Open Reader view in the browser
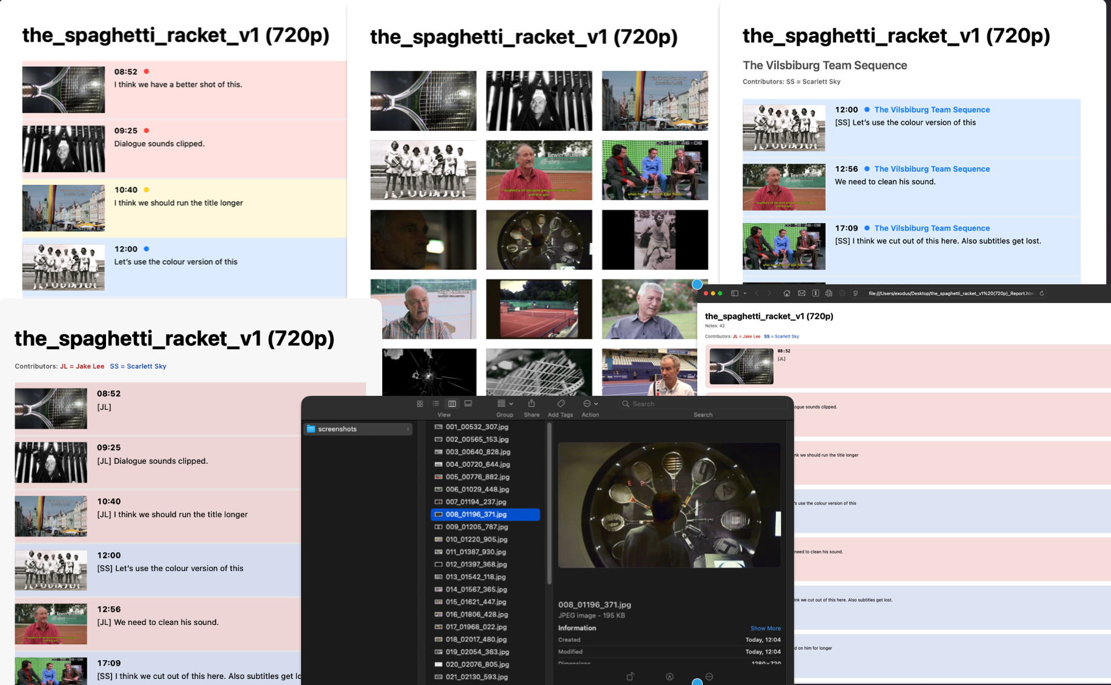Image resolution: width=1111 pixels, height=685 pixels. click(815, 293)
